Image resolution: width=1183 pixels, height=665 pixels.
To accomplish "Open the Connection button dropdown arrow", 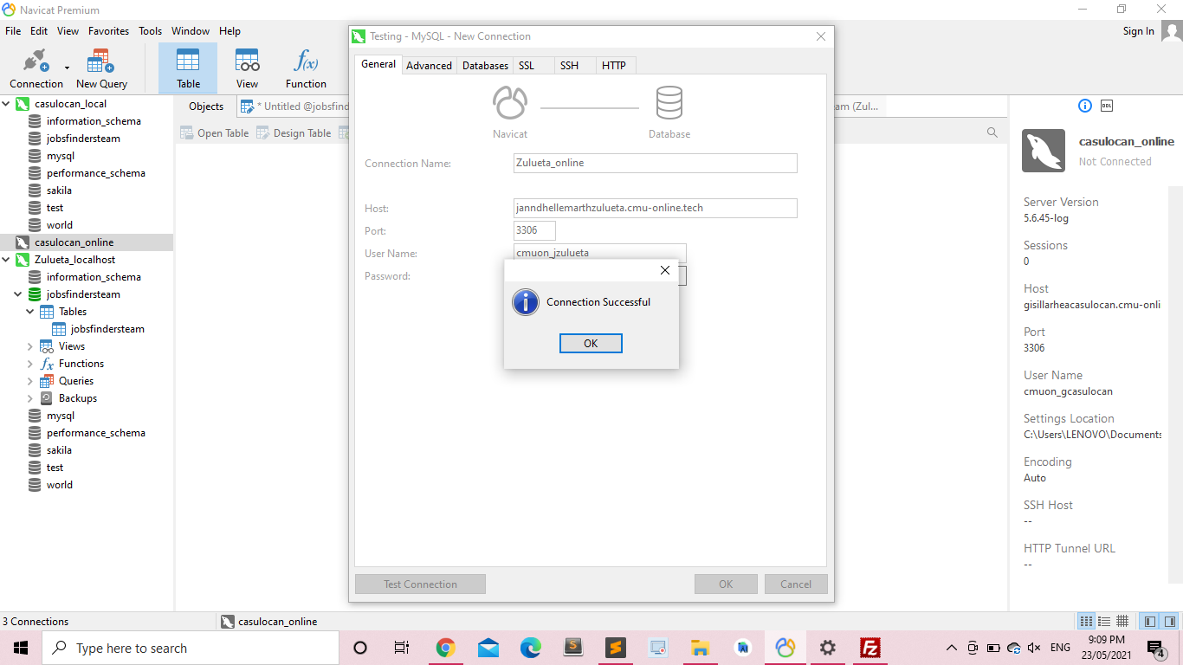I will 67,68.
